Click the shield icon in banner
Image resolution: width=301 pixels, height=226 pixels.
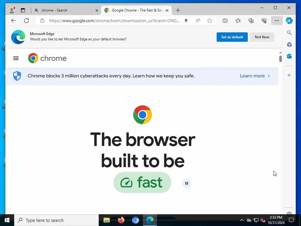(17, 76)
